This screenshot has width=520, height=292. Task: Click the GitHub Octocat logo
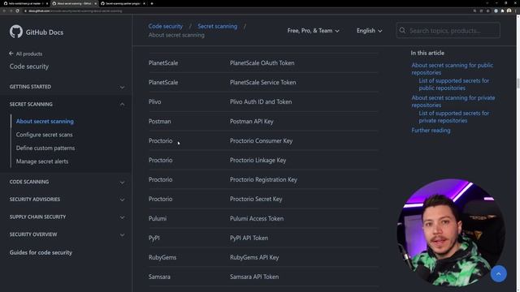click(x=16, y=32)
